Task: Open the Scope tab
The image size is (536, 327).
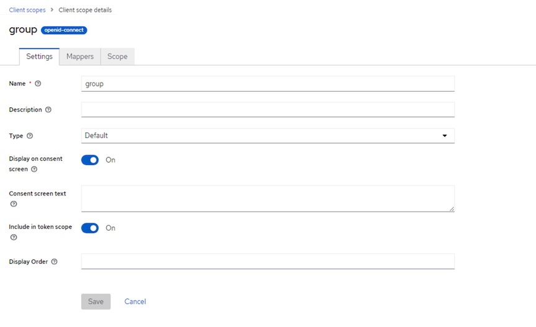Action: [x=117, y=56]
